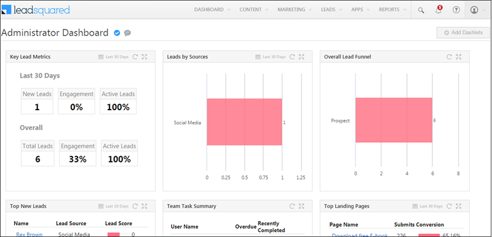Viewport: 492px width, 237px height.
Task: Open the help question mark icon
Action: (x=456, y=10)
